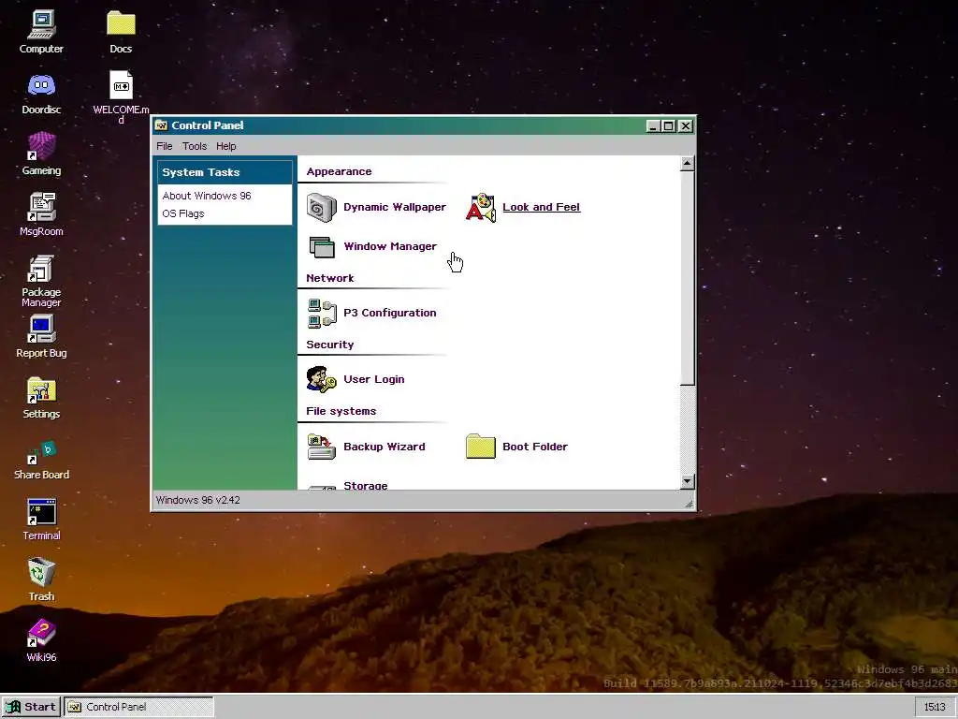
Task: Open the Help menu
Action: [x=226, y=146]
